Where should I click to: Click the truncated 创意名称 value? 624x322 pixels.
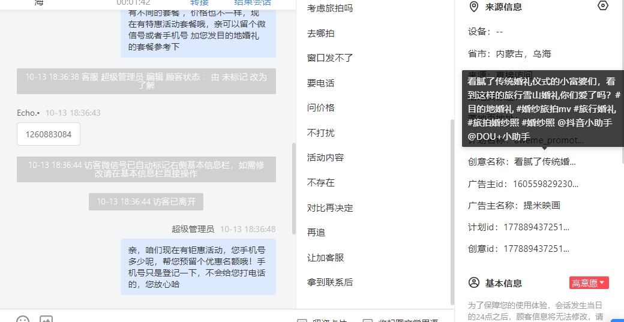(545, 162)
